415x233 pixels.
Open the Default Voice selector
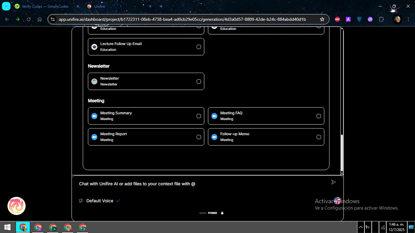pyautogui.click(x=100, y=201)
